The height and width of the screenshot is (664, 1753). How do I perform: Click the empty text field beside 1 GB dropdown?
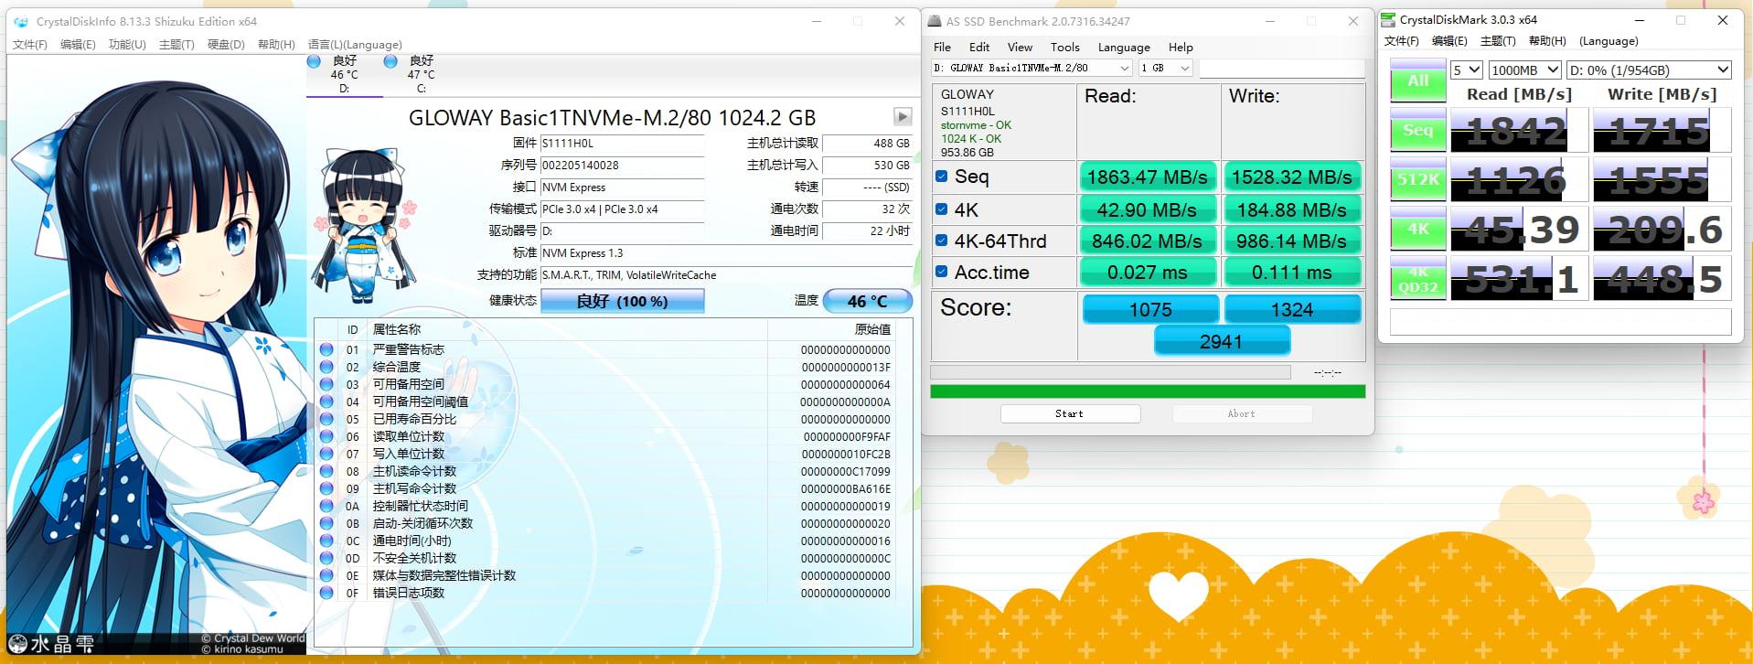tap(1282, 69)
